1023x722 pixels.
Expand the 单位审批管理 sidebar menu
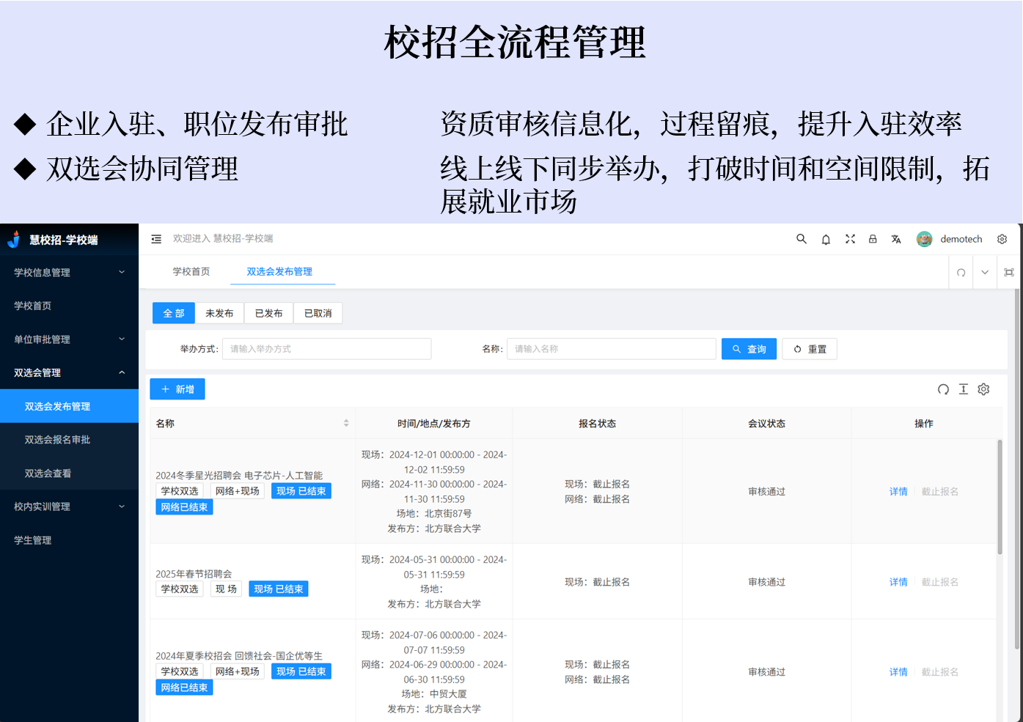pyautogui.click(x=69, y=339)
